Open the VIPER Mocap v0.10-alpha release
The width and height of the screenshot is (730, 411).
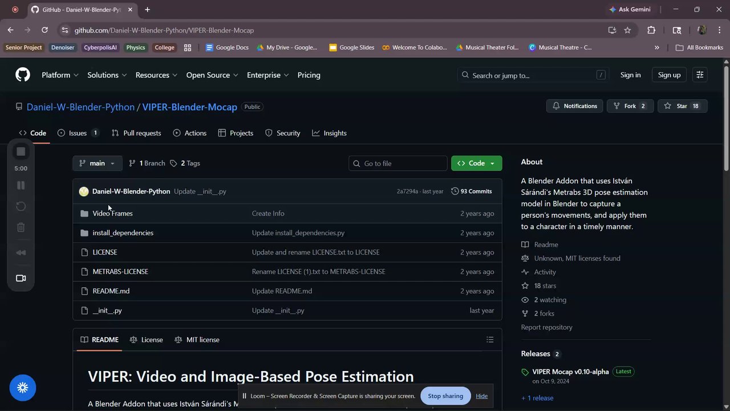point(571,372)
